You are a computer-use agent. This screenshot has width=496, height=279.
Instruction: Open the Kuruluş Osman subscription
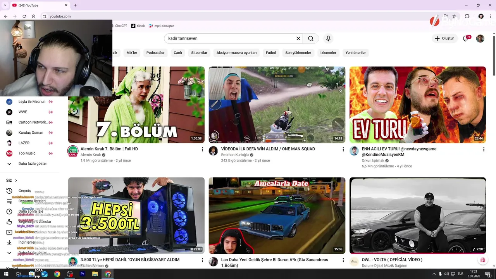[x=29, y=133]
